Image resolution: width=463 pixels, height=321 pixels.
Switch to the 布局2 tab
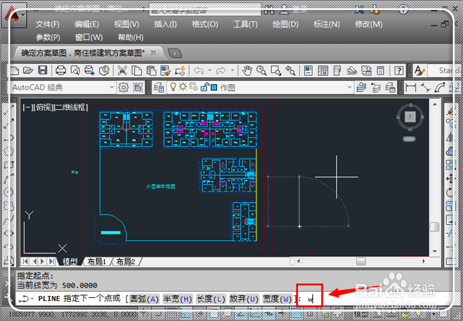[126, 262]
